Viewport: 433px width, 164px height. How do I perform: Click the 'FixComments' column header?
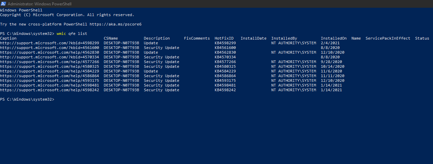[197, 38]
